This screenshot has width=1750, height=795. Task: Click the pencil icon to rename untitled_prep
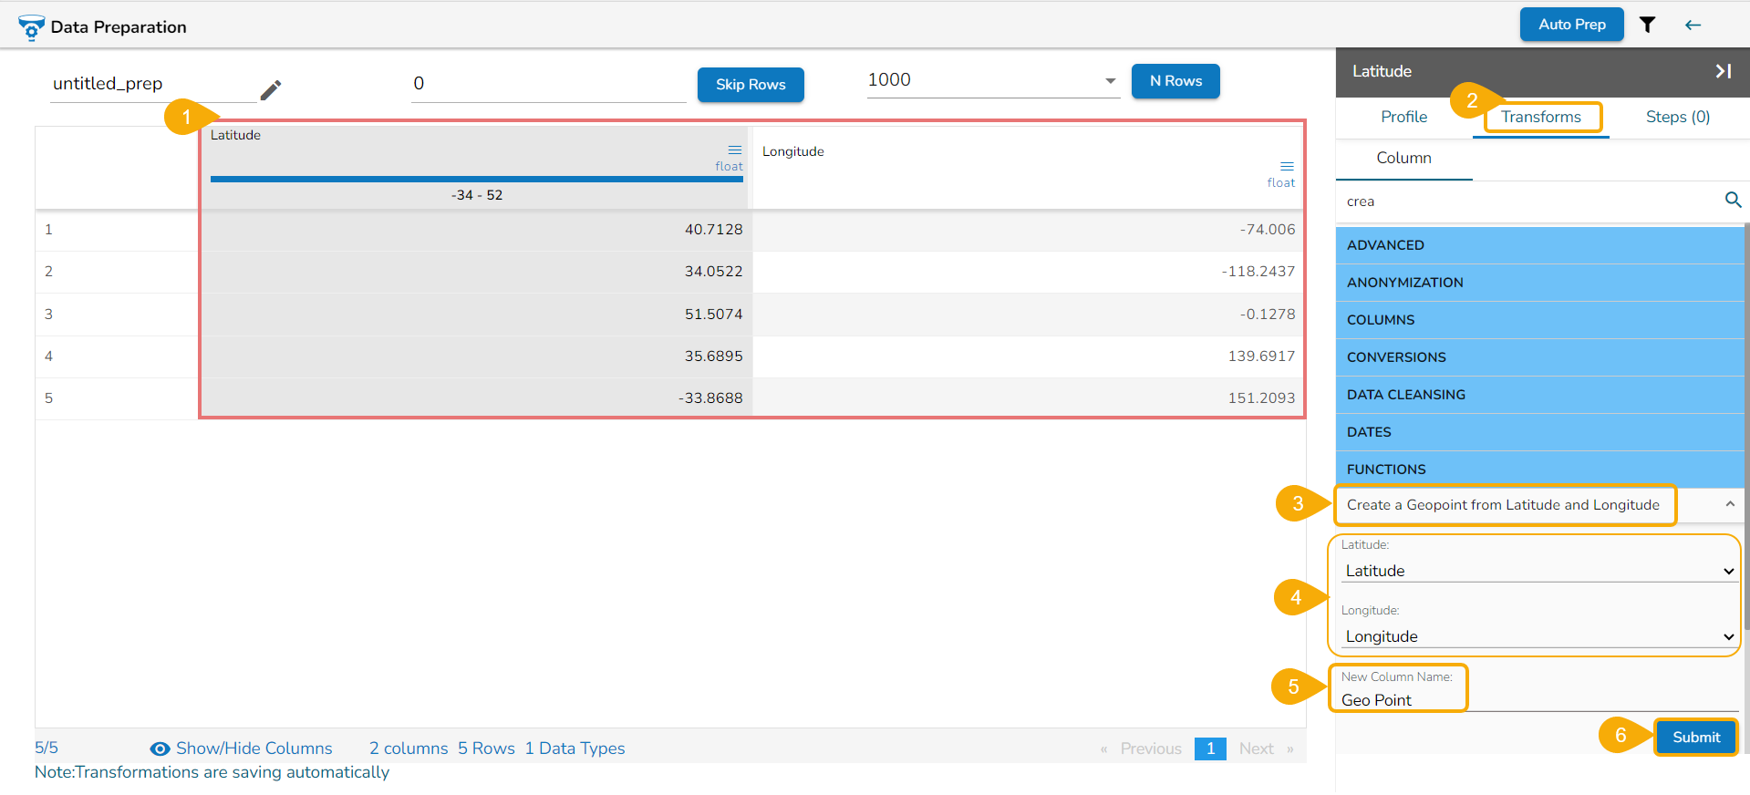(x=271, y=89)
